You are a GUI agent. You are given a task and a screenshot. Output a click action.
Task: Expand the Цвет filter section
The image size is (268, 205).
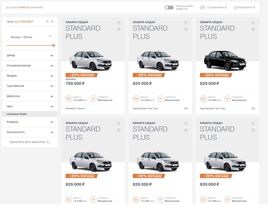(52, 107)
